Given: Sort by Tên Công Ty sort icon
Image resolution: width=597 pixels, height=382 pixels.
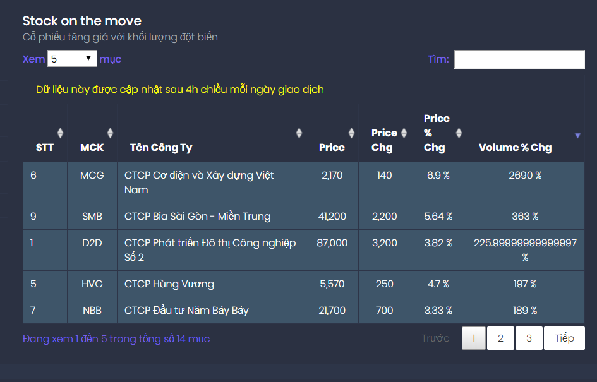Looking at the screenshot, I should click(x=299, y=133).
